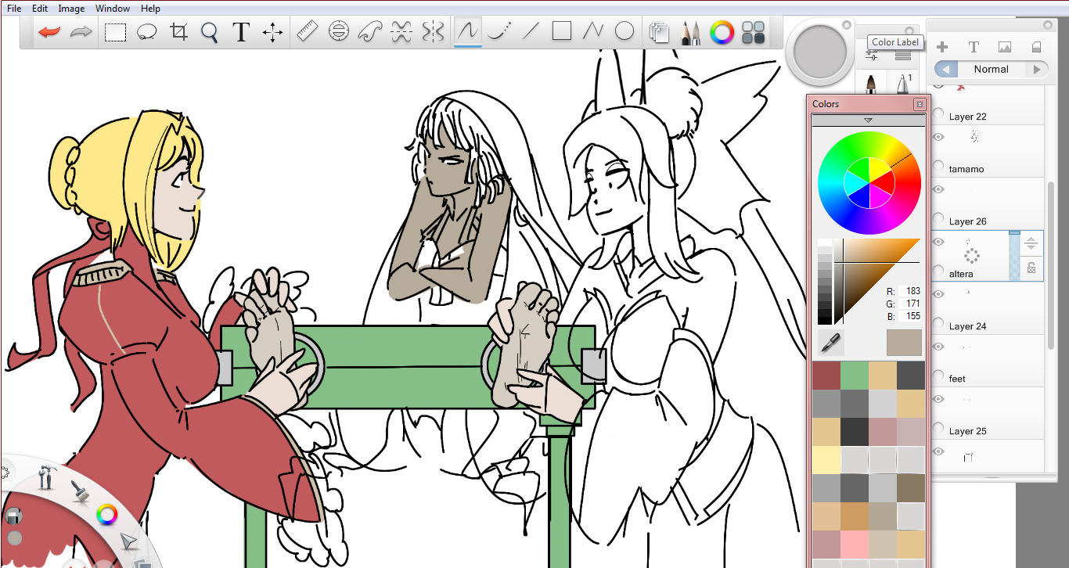Enable the French Curve tool
This screenshot has height=568, width=1069.
(x=369, y=32)
